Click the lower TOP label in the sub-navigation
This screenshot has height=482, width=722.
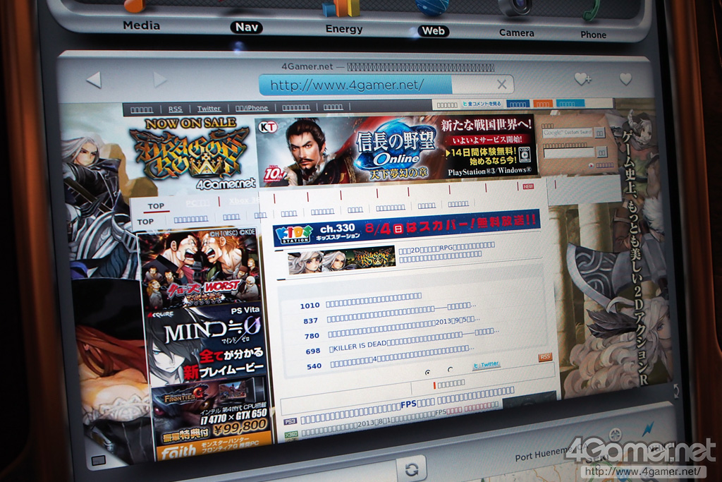pos(145,222)
